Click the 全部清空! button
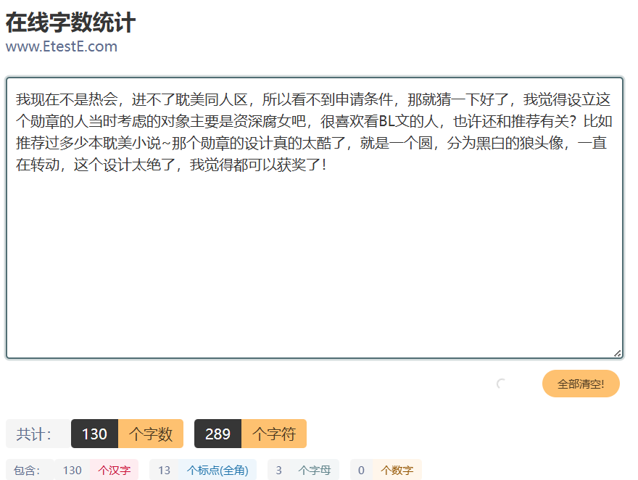The image size is (638, 480). click(x=581, y=384)
